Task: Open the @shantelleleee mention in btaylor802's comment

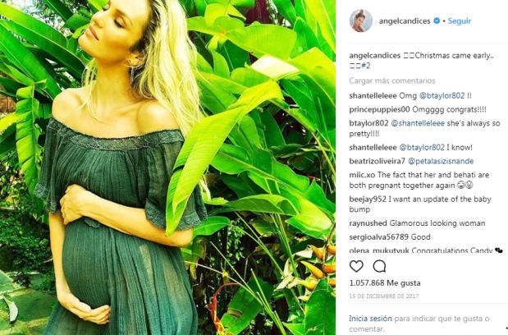Action: [x=418, y=123]
